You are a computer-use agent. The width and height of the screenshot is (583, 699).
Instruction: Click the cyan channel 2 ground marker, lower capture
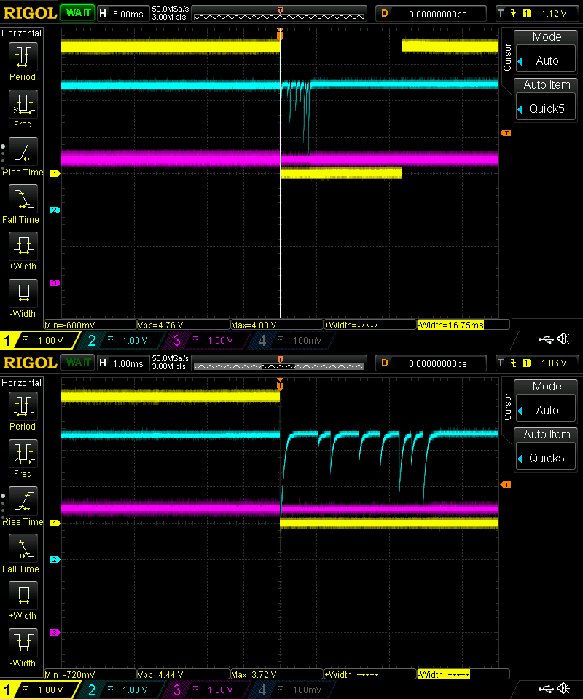55,559
